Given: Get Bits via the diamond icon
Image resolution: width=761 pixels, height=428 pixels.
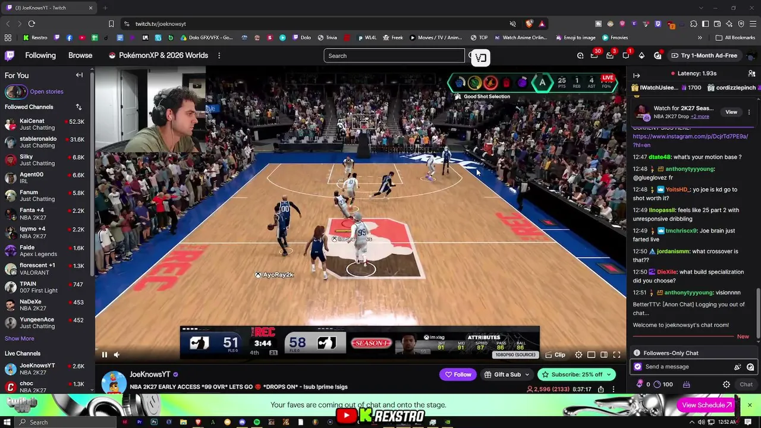Looking at the screenshot, I should click(641, 55).
